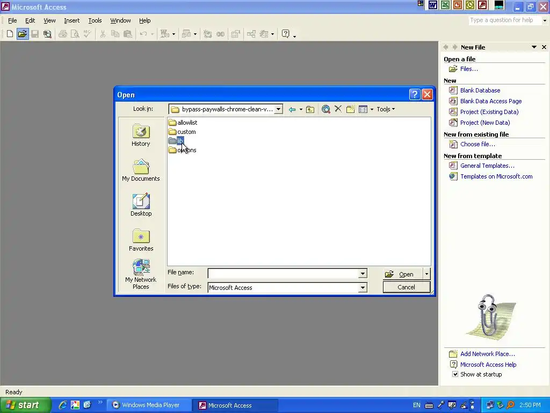The image size is (550, 413).
Task: Expand the Files of type dropdown
Action: pyautogui.click(x=363, y=288)
